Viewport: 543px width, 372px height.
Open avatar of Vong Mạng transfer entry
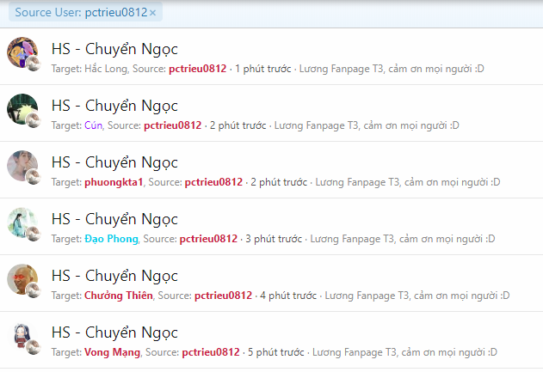22,336
